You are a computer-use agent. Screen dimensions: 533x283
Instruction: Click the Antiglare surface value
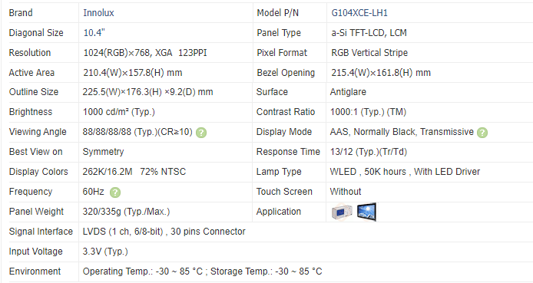point(348,92)
